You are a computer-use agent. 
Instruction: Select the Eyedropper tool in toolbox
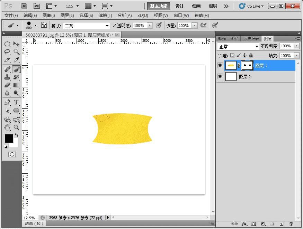(16, 60)
